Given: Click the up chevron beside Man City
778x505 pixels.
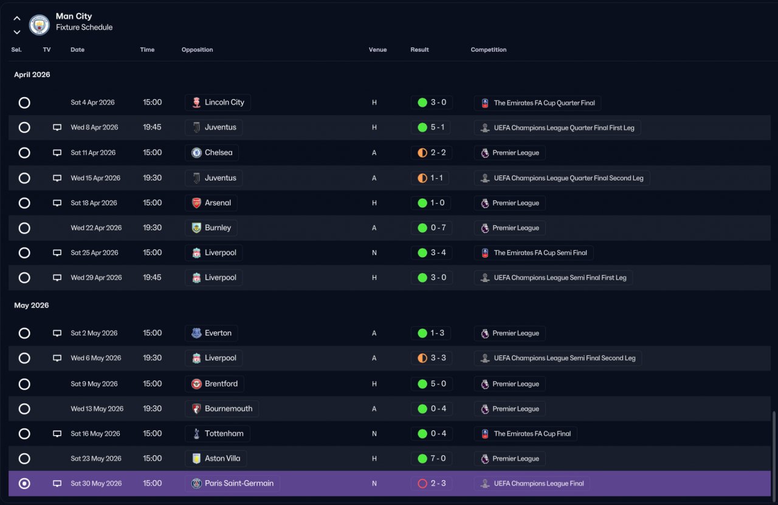Looking at the screenshot, I should (x=17, y=18).
